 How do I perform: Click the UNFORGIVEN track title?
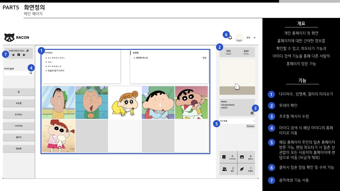click(16, 51)
